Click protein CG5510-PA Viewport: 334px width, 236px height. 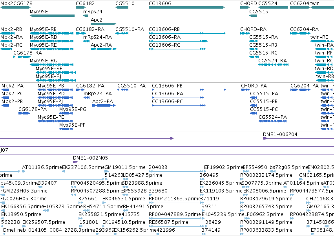(x=123, y=90)
